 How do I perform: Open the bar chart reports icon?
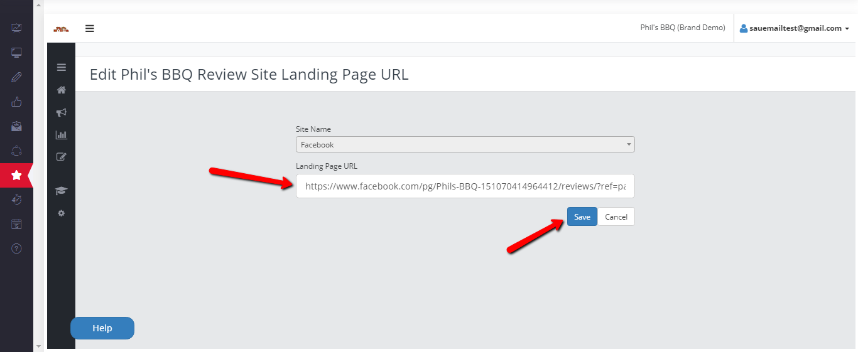pyautogui.click(x=61, y=134)
